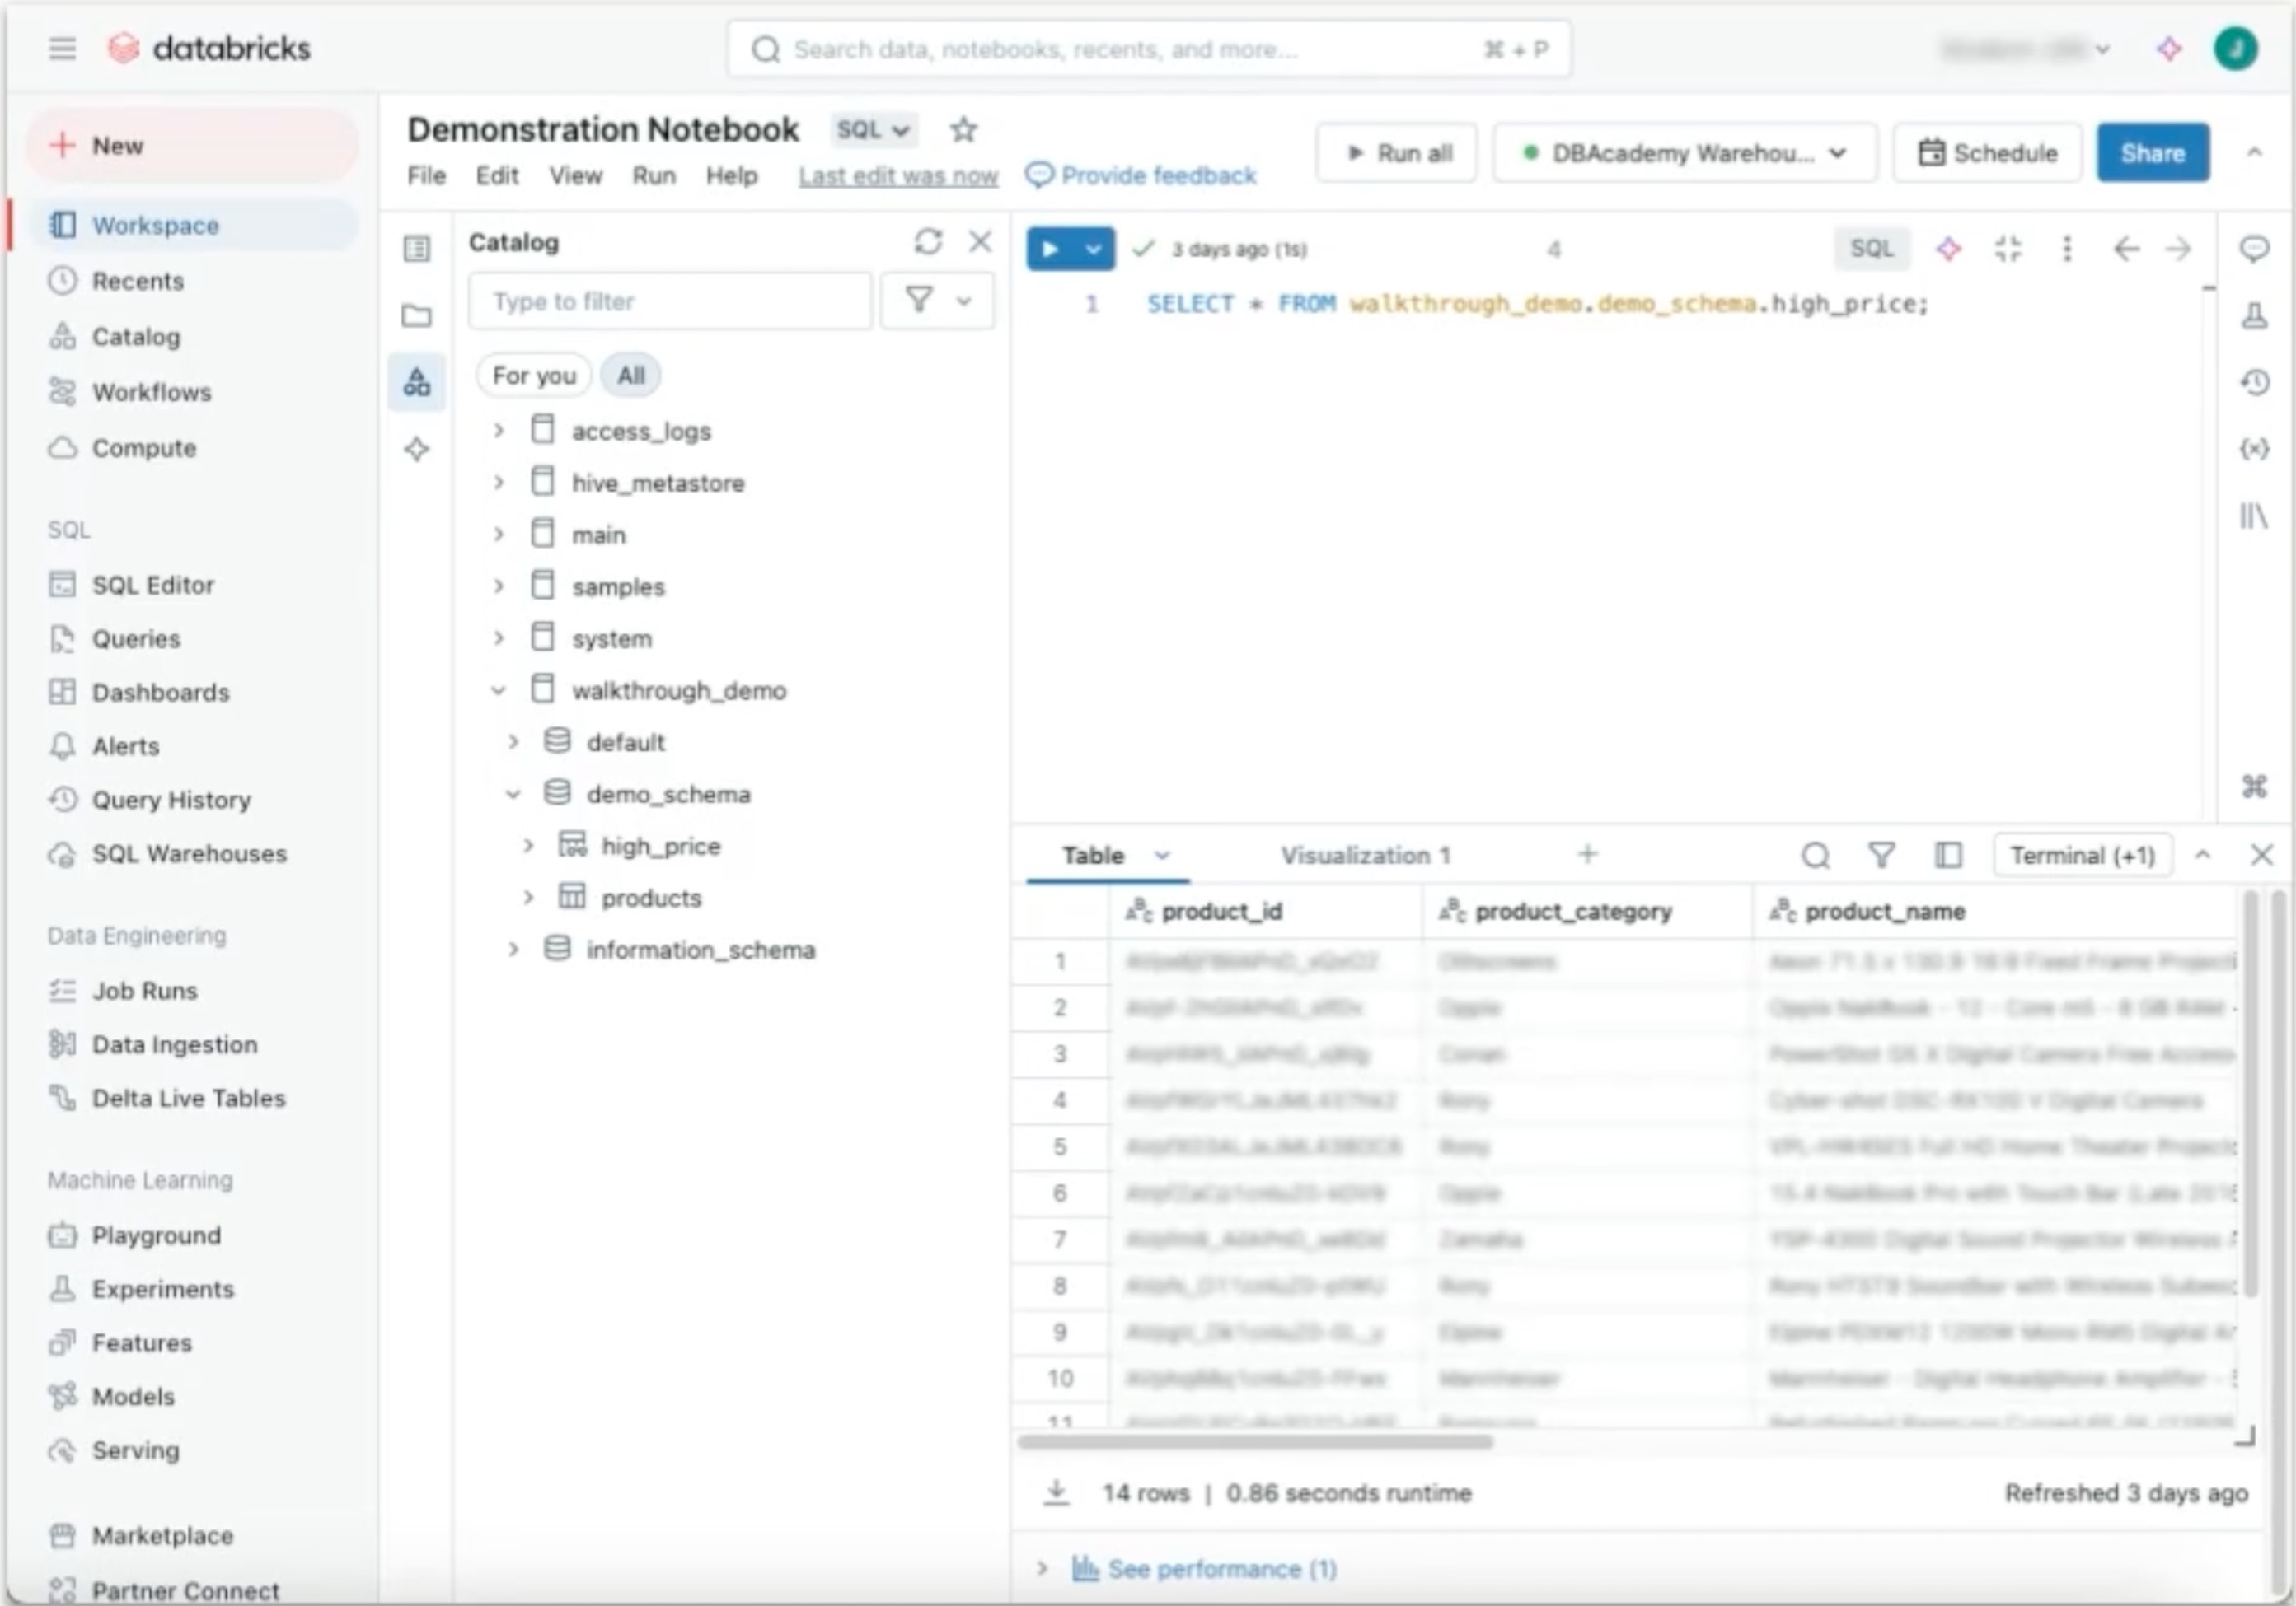
Task: Open the Table tab dropdown arrow
Action: [1162, 856]
